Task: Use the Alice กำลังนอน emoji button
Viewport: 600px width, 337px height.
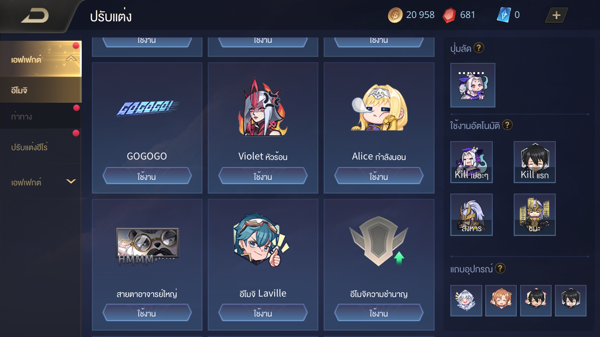Action: tap(379, 176)
